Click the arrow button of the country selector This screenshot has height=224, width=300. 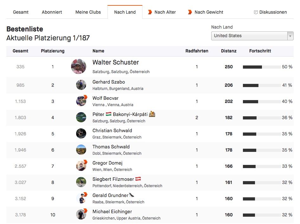click(x=290, y=36)
